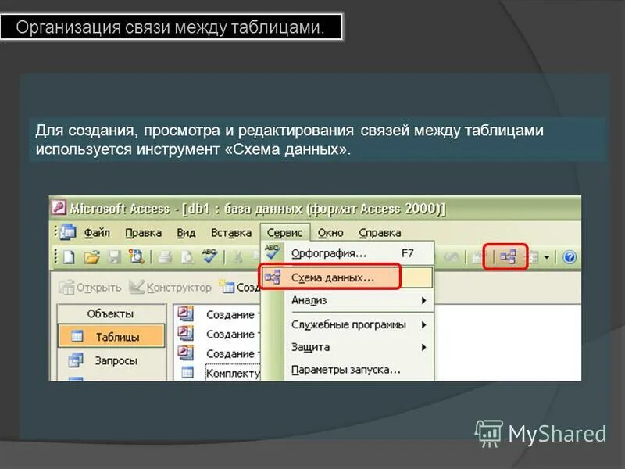Click the Cut scissors toolbar icon
Image resolution: width=625 pixels, height=469 pixels.
pos(237,257)
